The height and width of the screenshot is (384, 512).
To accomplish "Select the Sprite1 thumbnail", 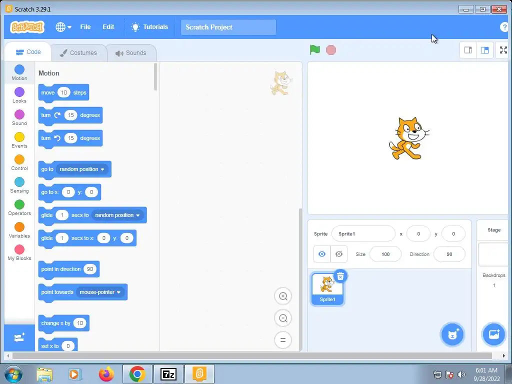I will coord(327,289).
